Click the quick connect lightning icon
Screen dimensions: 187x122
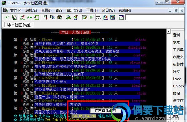click(7, 17)
